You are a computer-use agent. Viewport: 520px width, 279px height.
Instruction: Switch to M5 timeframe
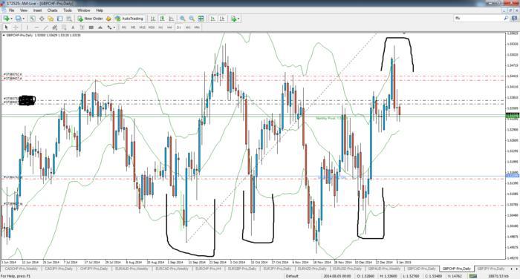click(x=133, y=27)
